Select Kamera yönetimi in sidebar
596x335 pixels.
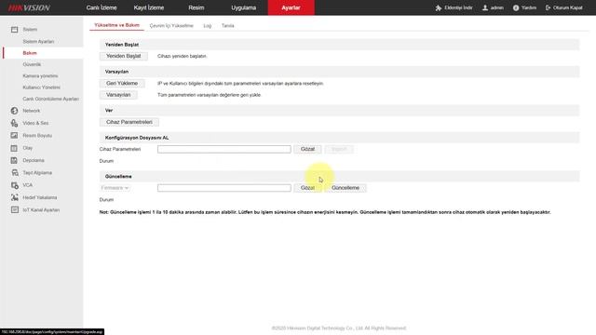[x=40, y=76]
